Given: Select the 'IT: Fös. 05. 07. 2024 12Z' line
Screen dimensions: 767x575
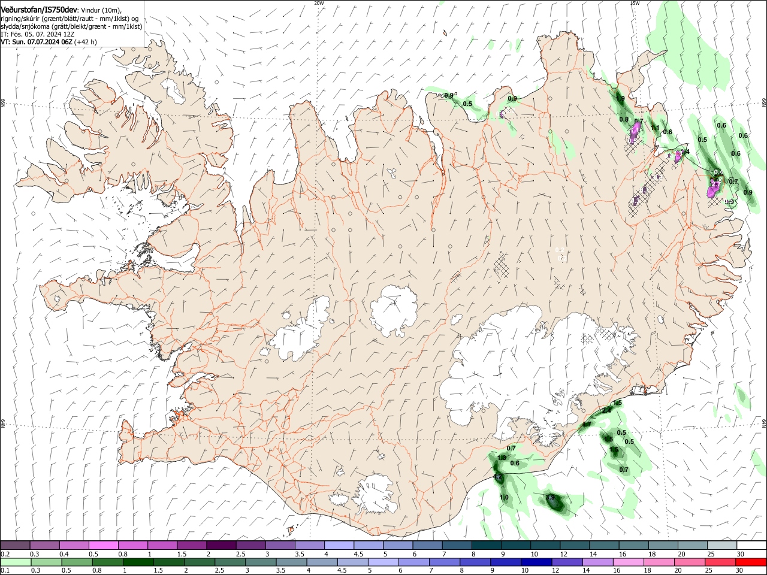Looking at the screenshot, I should 36,34.
